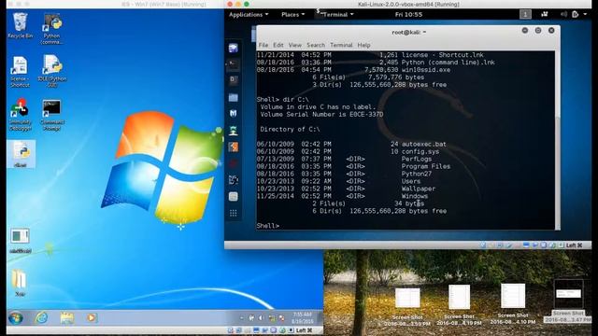Screen dimensions: 598x336
Task: Click 'win10ssid.exe' in terminal listing
Action: point(426,70)
